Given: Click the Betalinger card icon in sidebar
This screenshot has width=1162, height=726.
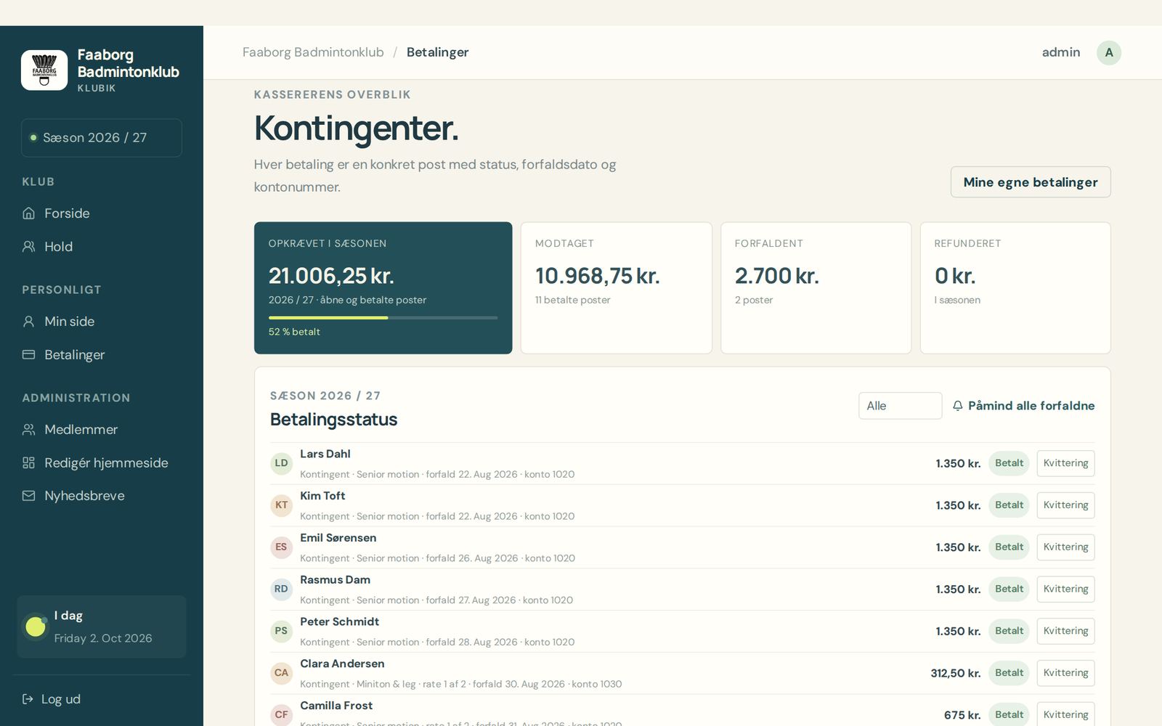Looking at the screenshot, I should click(x=29, y=355).
